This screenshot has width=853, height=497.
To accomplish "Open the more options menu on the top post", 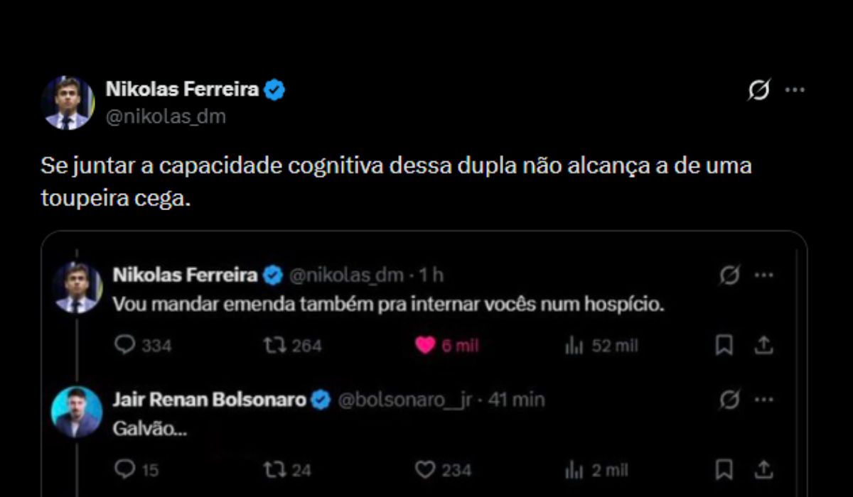I will tap(794, 89).
